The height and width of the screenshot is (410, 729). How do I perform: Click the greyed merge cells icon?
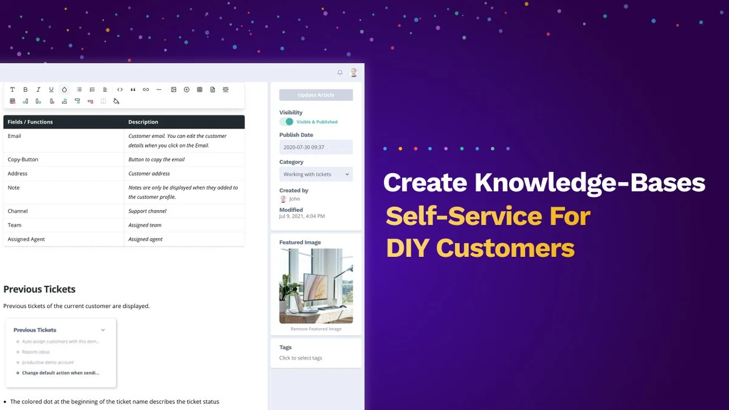[x=103, y=101]
